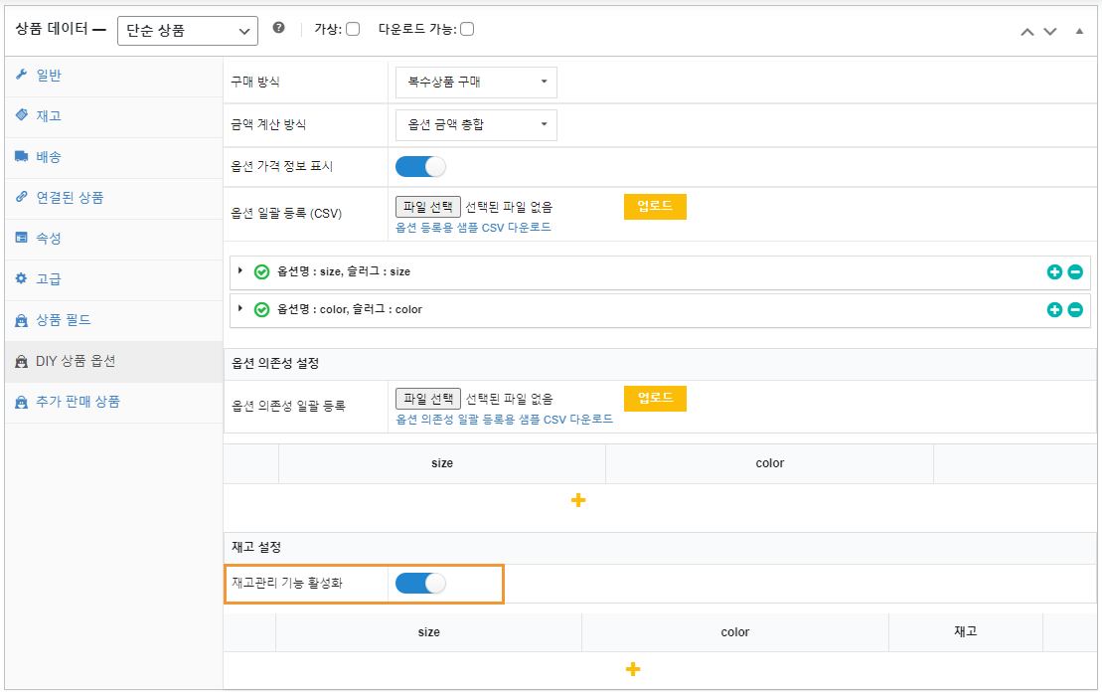Viewport: 1102px width, 693px height.
Task: Enable the 가상 checkbox
Action: [353, 29]
